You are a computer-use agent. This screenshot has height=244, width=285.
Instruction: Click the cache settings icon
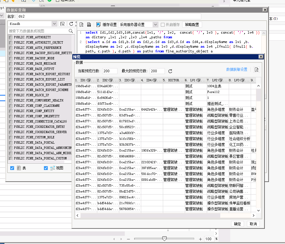point(98,25)
